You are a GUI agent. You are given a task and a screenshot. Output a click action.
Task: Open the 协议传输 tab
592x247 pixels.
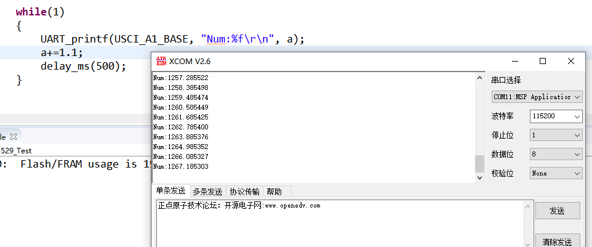[245, 192]
